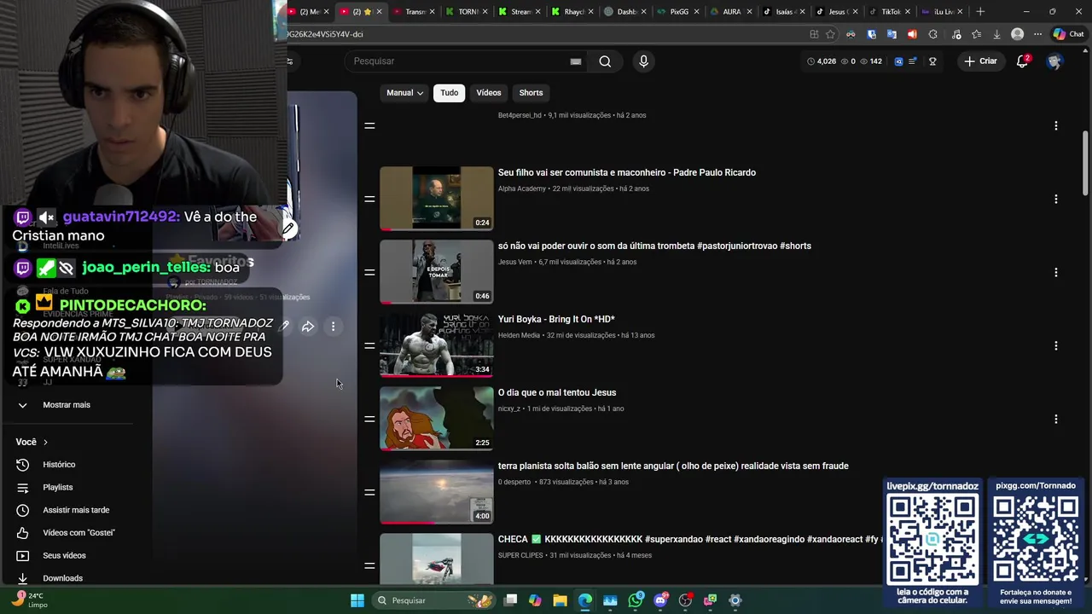This screenshot has height=614, width=1092.
Task: Open options for Padre Paulo Ricardo video
Action: [1055, 199]
